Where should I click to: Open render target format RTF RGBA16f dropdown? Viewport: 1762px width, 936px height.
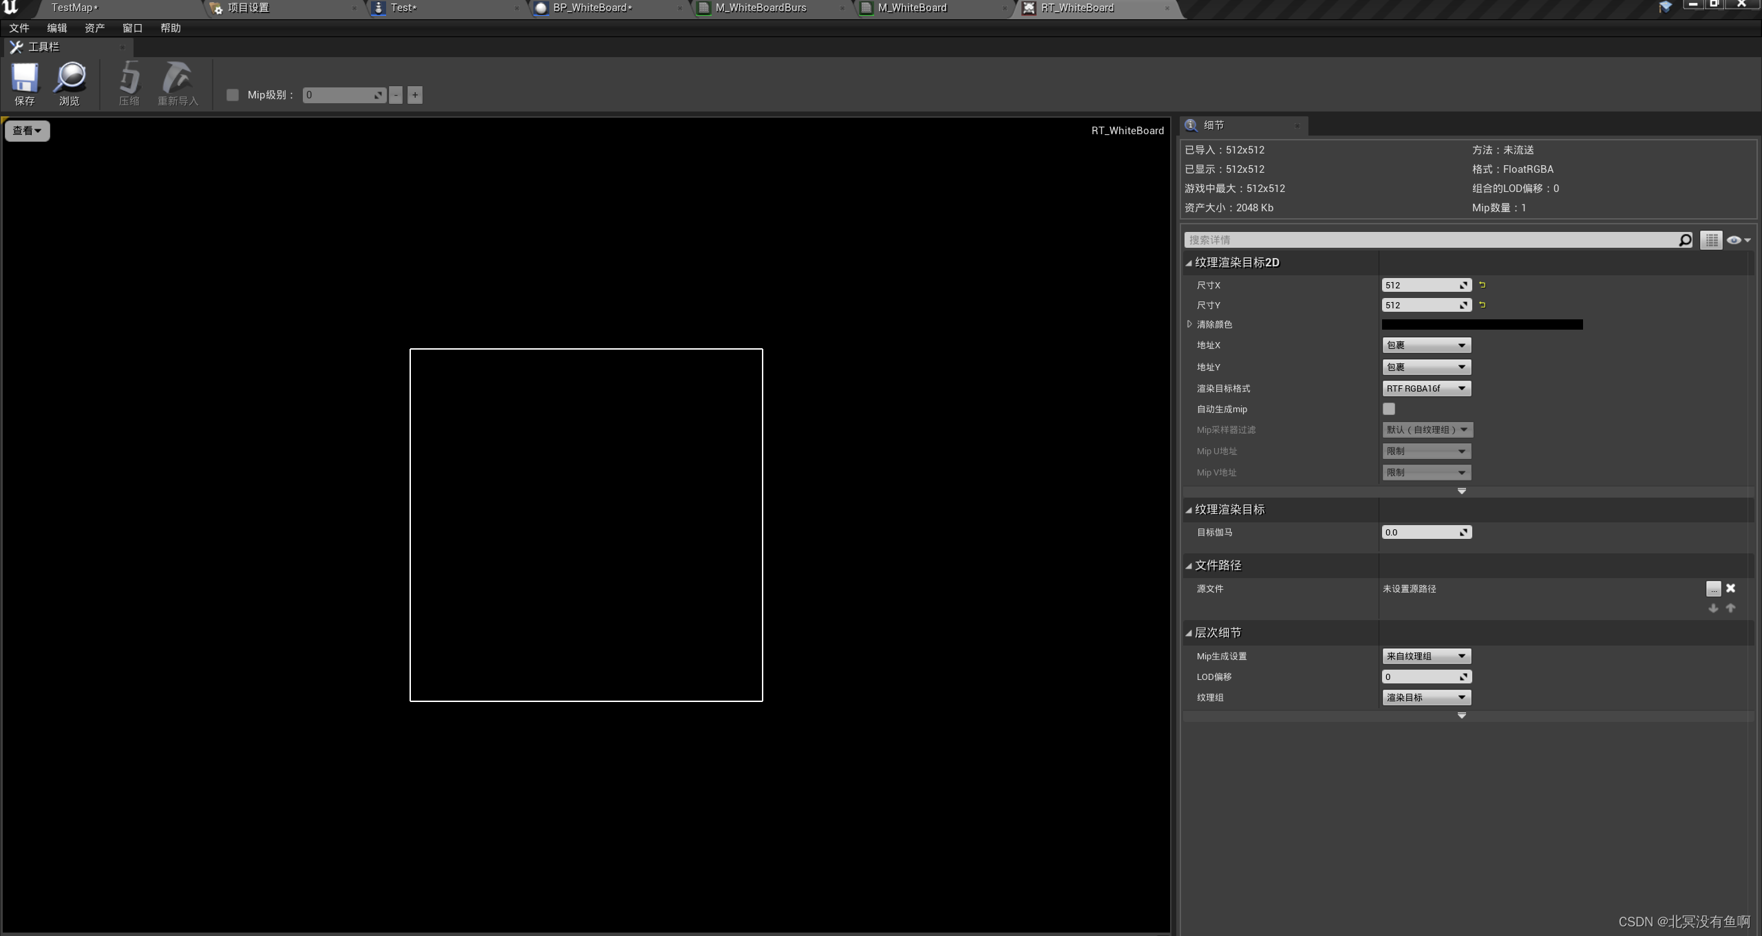click(x=1426, y=389)
